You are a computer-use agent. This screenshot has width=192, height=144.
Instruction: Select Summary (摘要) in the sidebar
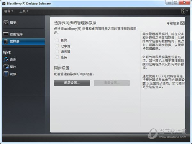(x=23, y=22)
